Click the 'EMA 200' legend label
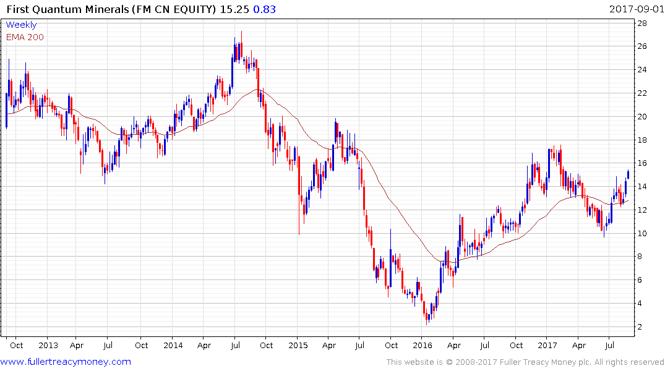Viewport: 665px width, 371px height. point(25,37)
